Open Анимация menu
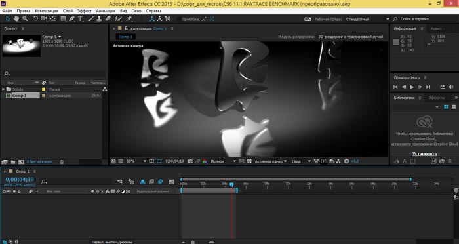Image resolution: width=459 pixels, height=244 pixels. [106, 11]
